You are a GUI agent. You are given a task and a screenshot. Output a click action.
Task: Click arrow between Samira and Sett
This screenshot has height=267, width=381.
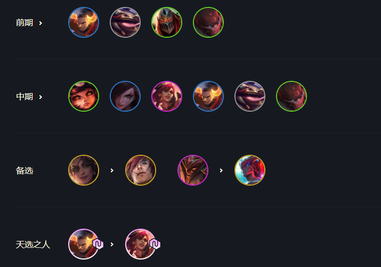click(112, 171)
